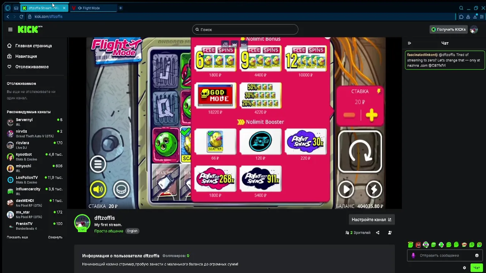This screenshot has height=273, width=486.
Task: Open recommended channel nirv0z
Action: coord(35,133)
